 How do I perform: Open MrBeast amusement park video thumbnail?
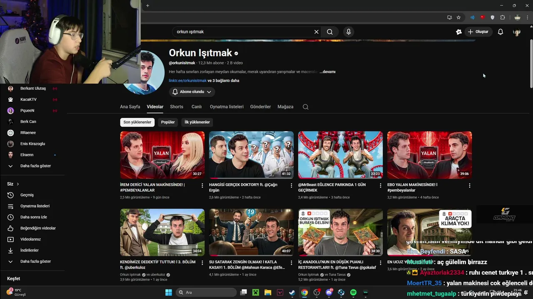point(340,155)
